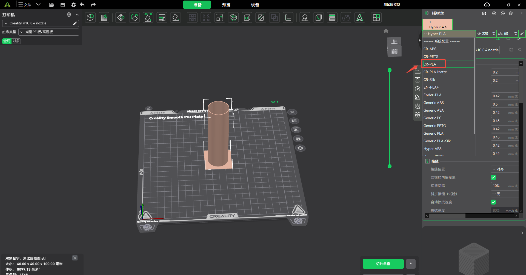Edit the Creality K1C printer preset
Image resolution: width=526 pixels, height=275 pixels.
tap(75, 23)
